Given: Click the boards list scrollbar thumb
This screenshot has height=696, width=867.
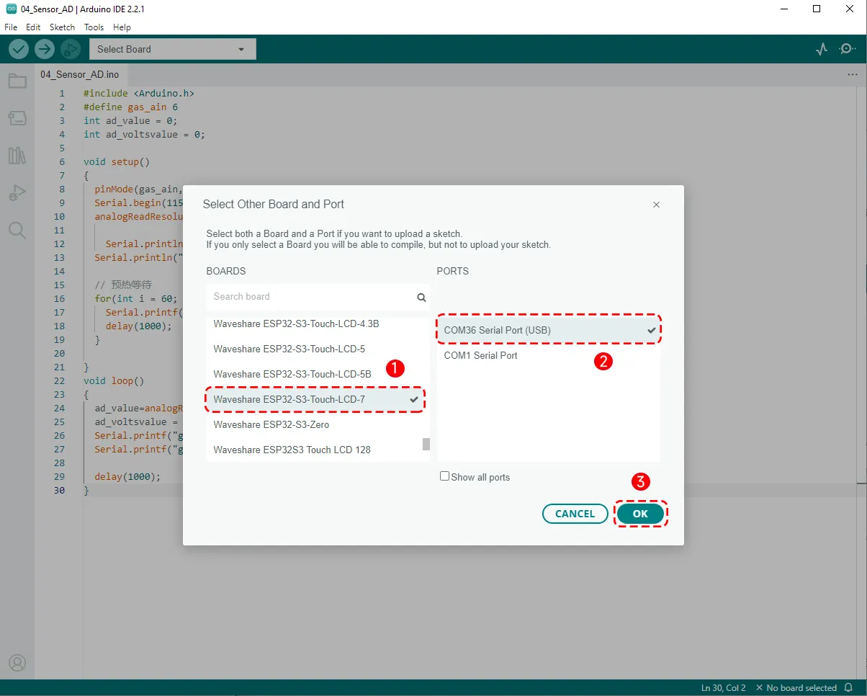Looking at the screenshot, I should 426,444.
